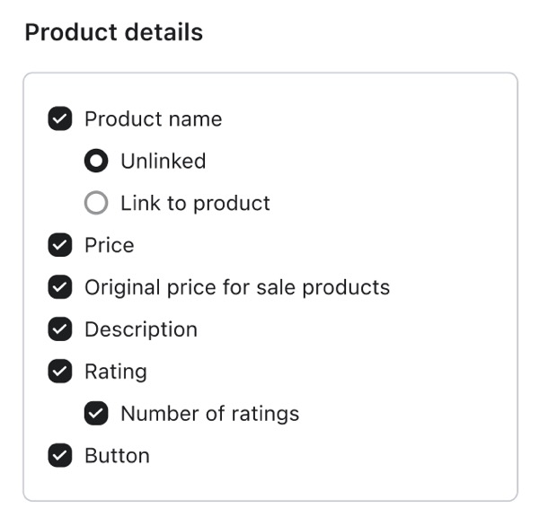539x517 pixels.
Task: Uncheck the Price checkbox
Action: point(60,246)
